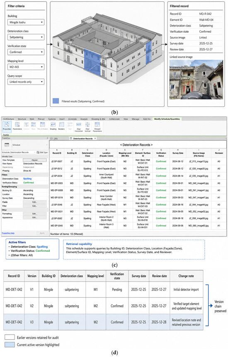Click the Borders ribbon icon
This screenshot has width=228, height=357.
[61, 126]
